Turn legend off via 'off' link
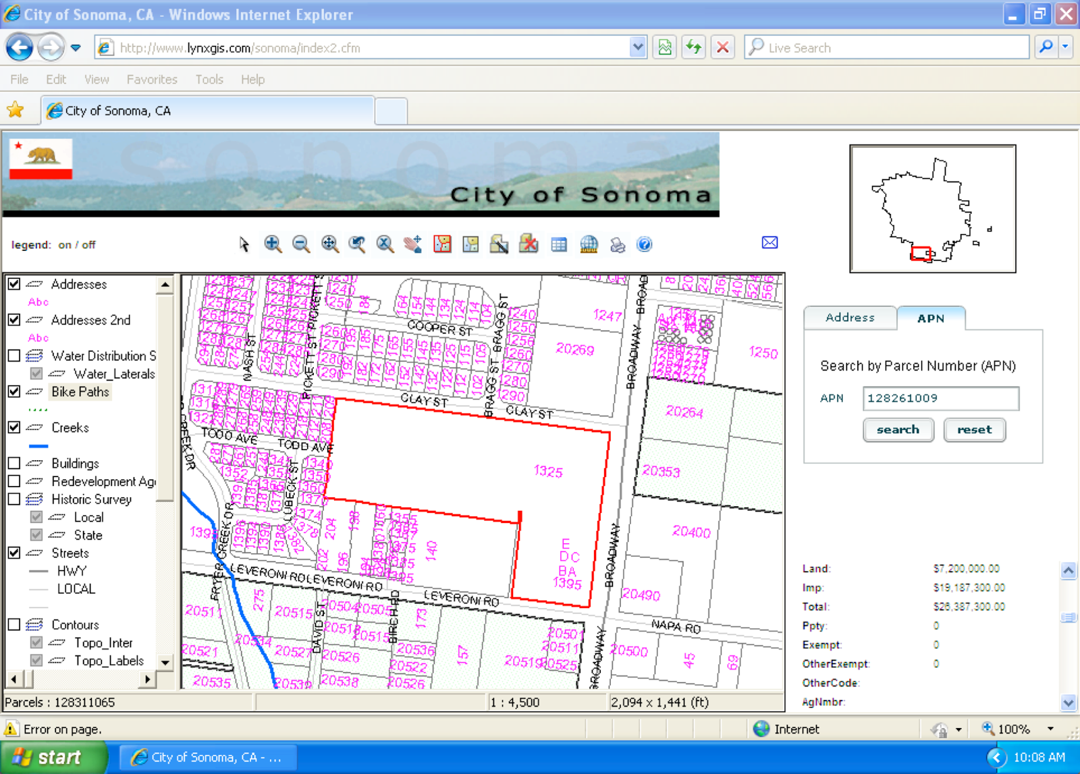Image resolution: width=1080 pixels, height=774 pixels. 88,245
